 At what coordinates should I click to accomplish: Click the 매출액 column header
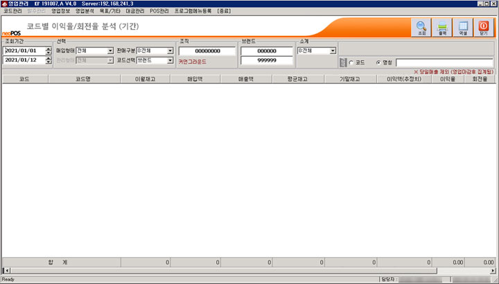[246, 79]
